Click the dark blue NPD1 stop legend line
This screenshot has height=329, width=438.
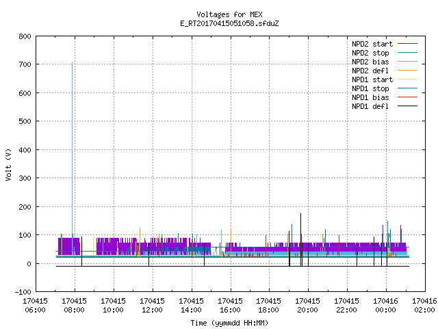pos(408,88)
